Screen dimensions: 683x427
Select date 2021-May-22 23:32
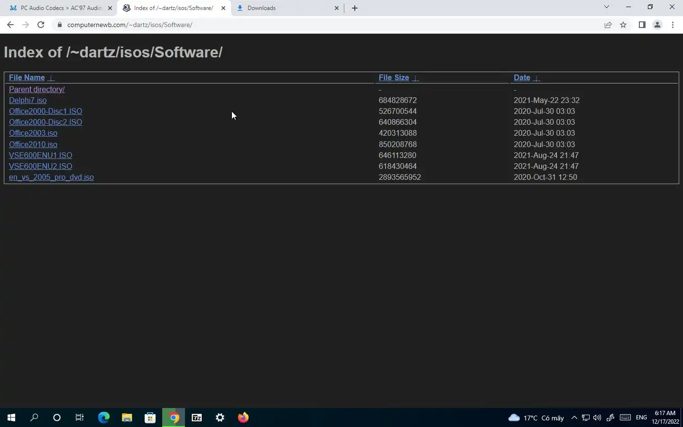546,100
